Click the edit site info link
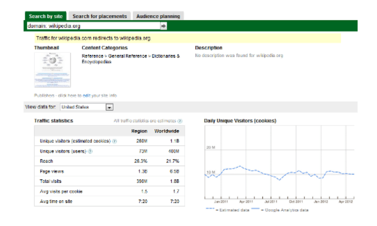The image size is (377, 226). pyautogui.click(x=87, y=96)
